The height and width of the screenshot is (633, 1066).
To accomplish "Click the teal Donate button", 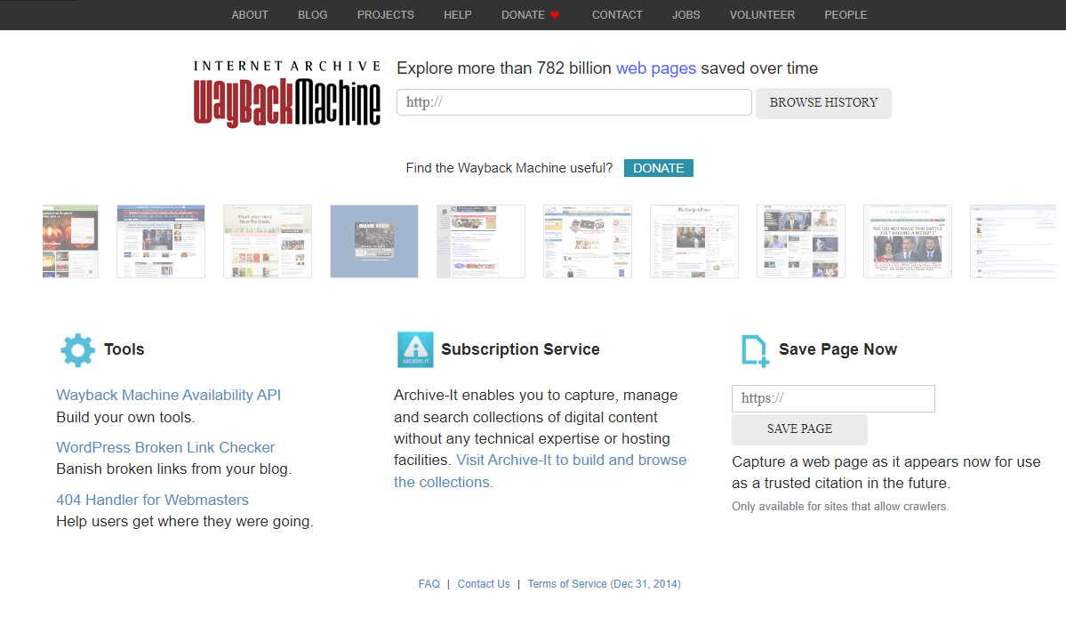I will pyautogui.click(x=658, y=168).
